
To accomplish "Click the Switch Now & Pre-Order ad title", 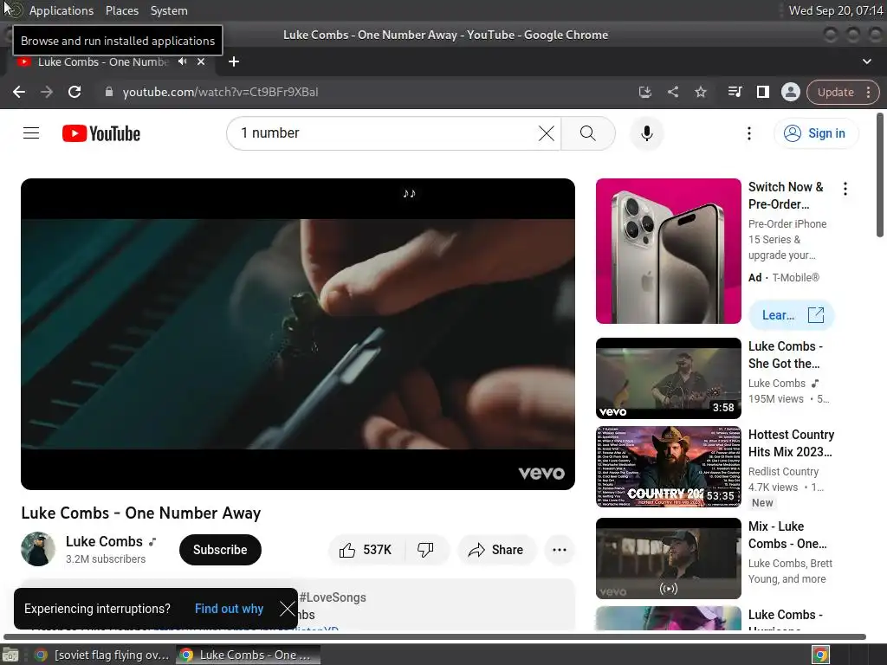I will [x=786, y=195].
